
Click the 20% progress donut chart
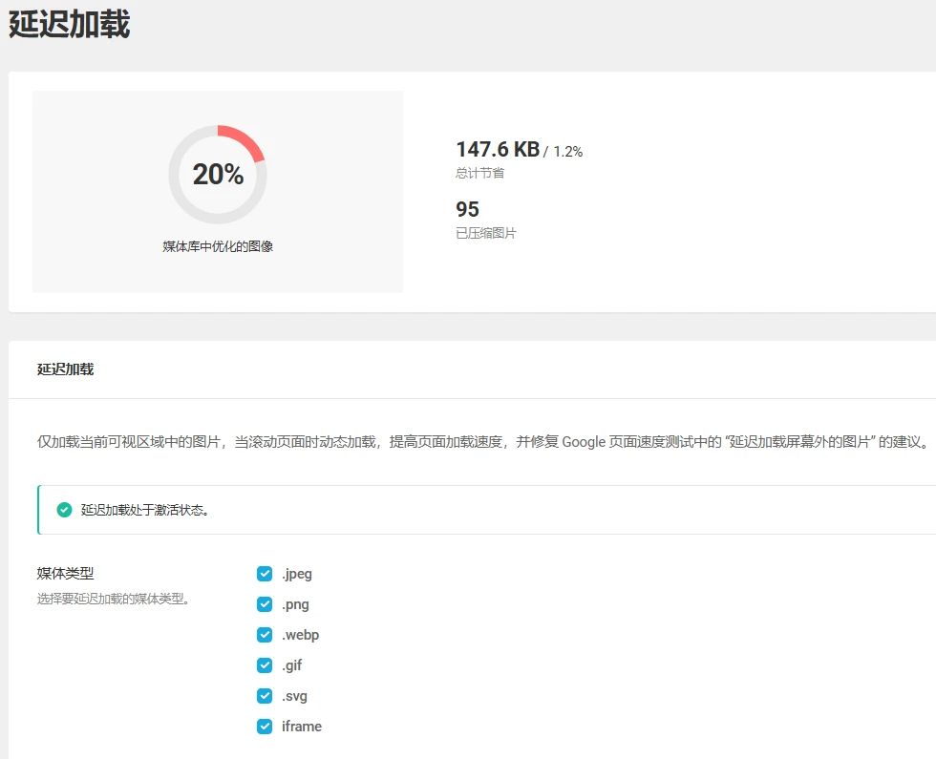coord(218,174)
